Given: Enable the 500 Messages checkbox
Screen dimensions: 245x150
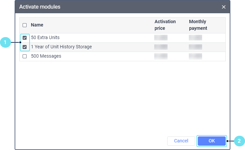Looking at the screenshot, I should pyautogui.click(x=25, y=56).
